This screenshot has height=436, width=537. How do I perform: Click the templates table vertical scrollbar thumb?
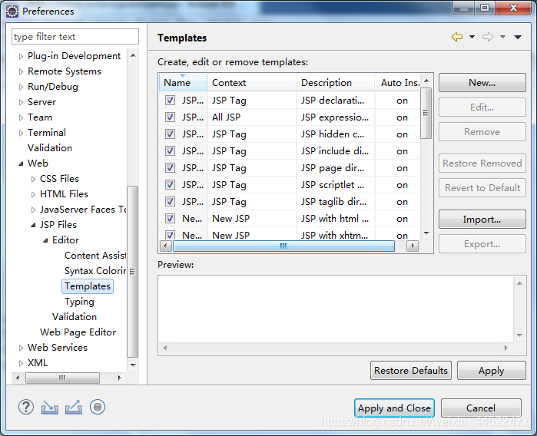pos(426,113)
